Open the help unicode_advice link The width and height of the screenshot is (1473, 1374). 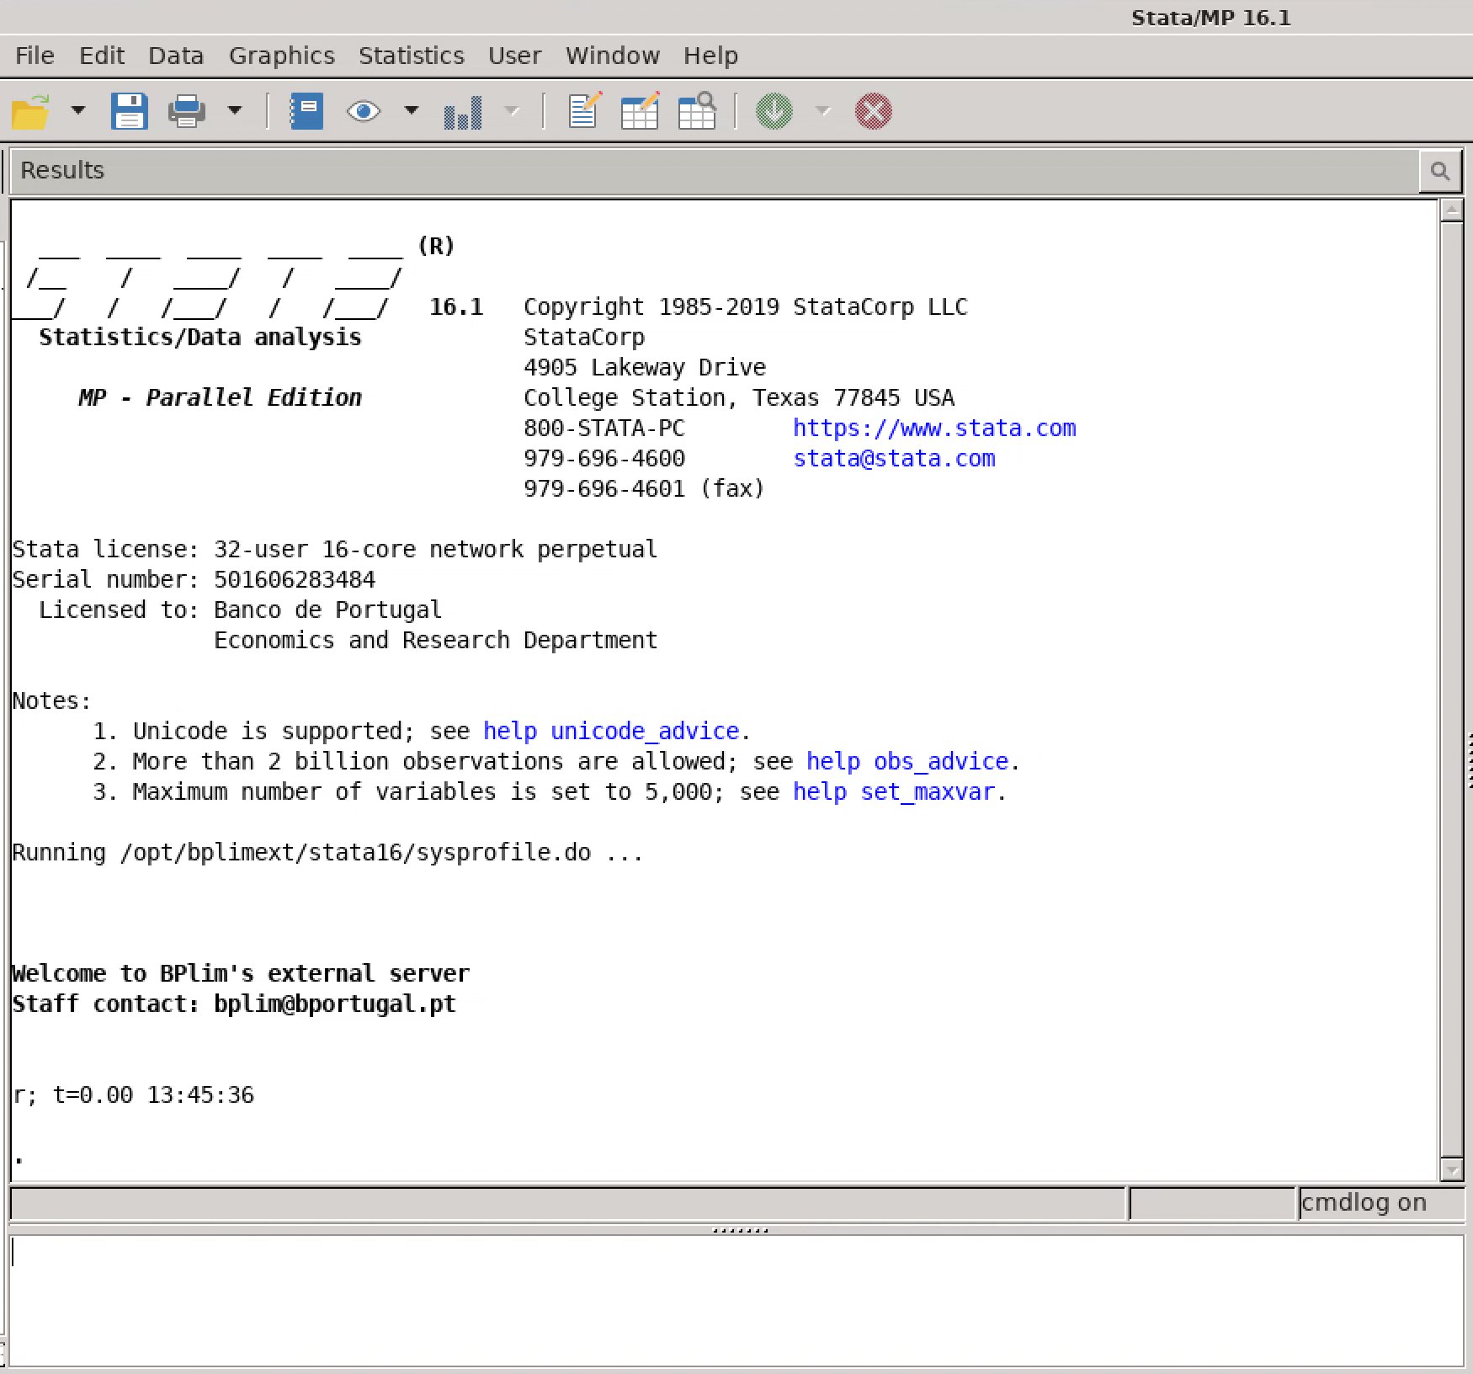click(610, 731)
